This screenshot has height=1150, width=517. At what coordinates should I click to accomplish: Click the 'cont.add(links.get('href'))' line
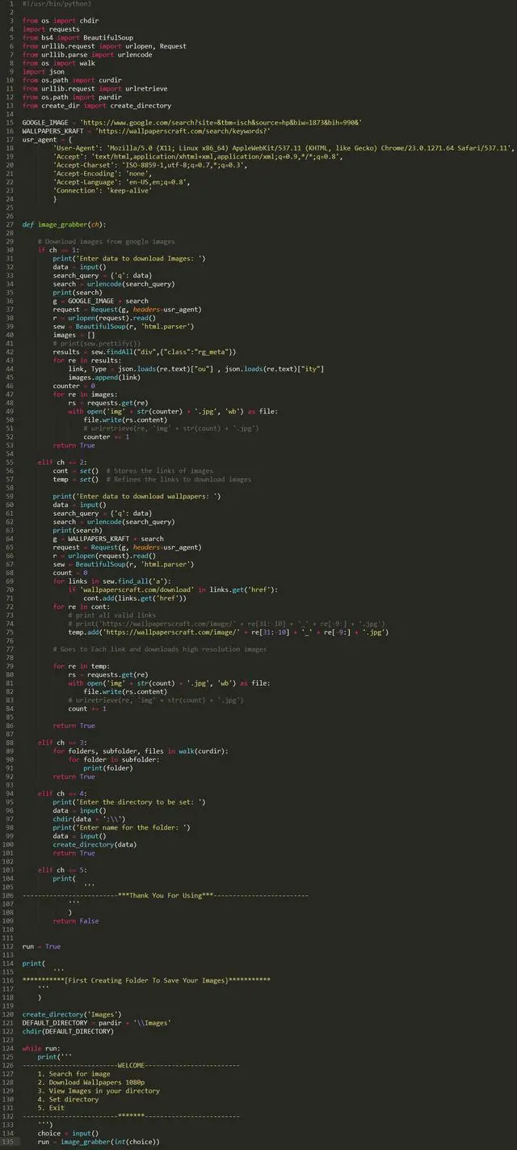[135, 598]
